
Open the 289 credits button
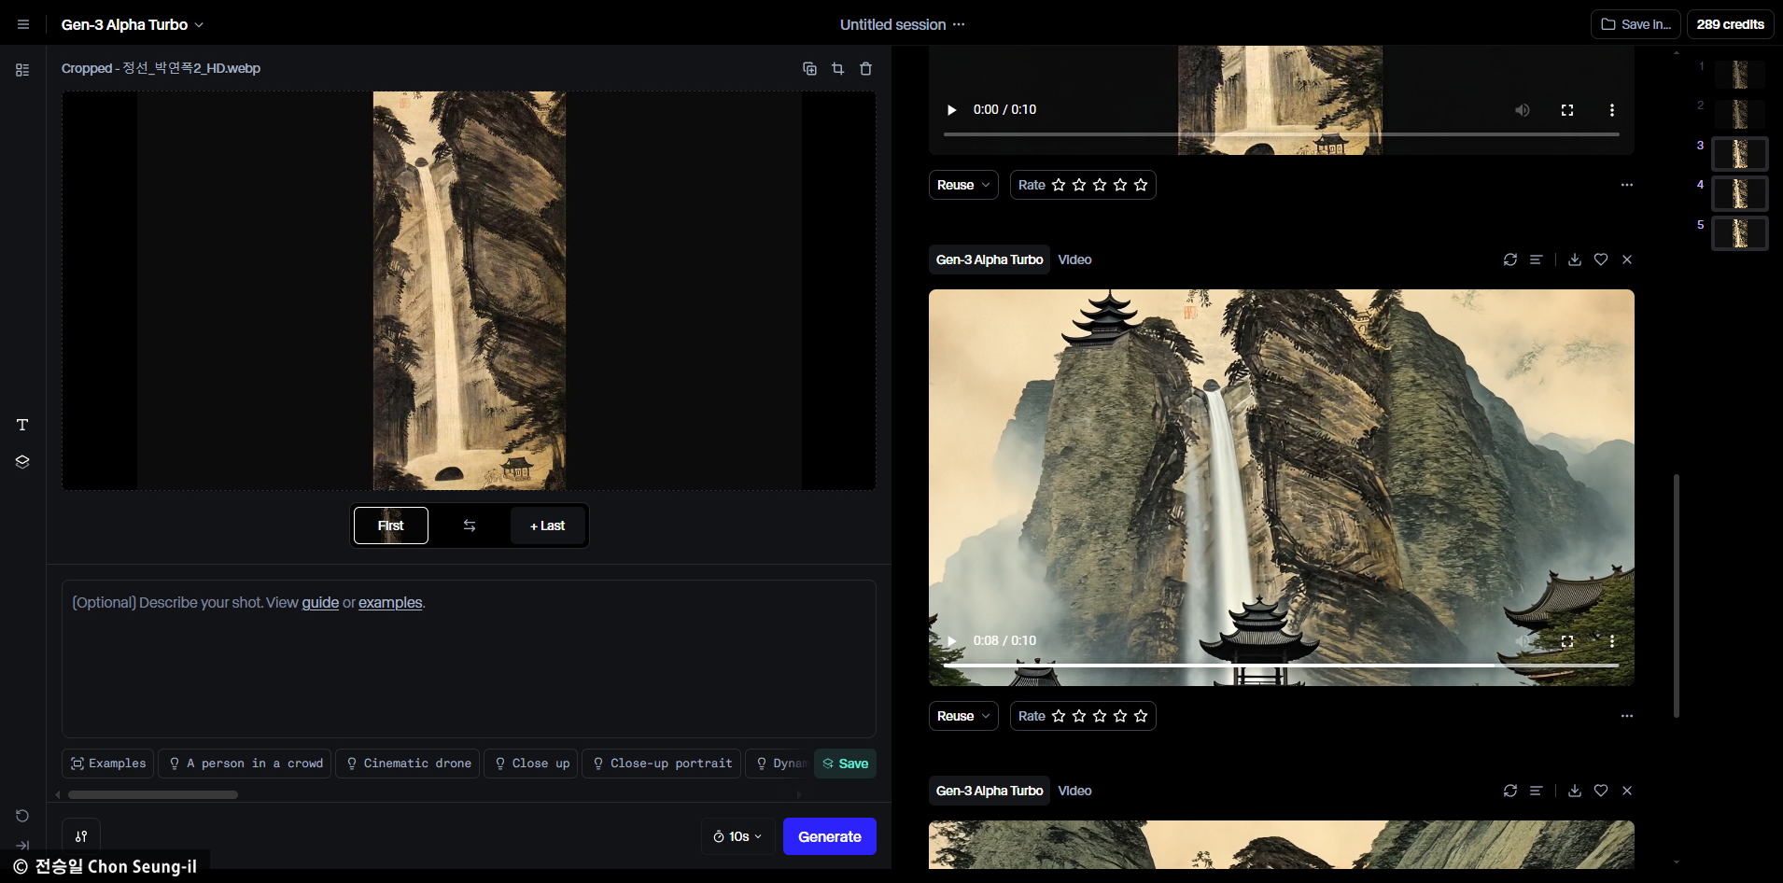tap(1730, 24)
